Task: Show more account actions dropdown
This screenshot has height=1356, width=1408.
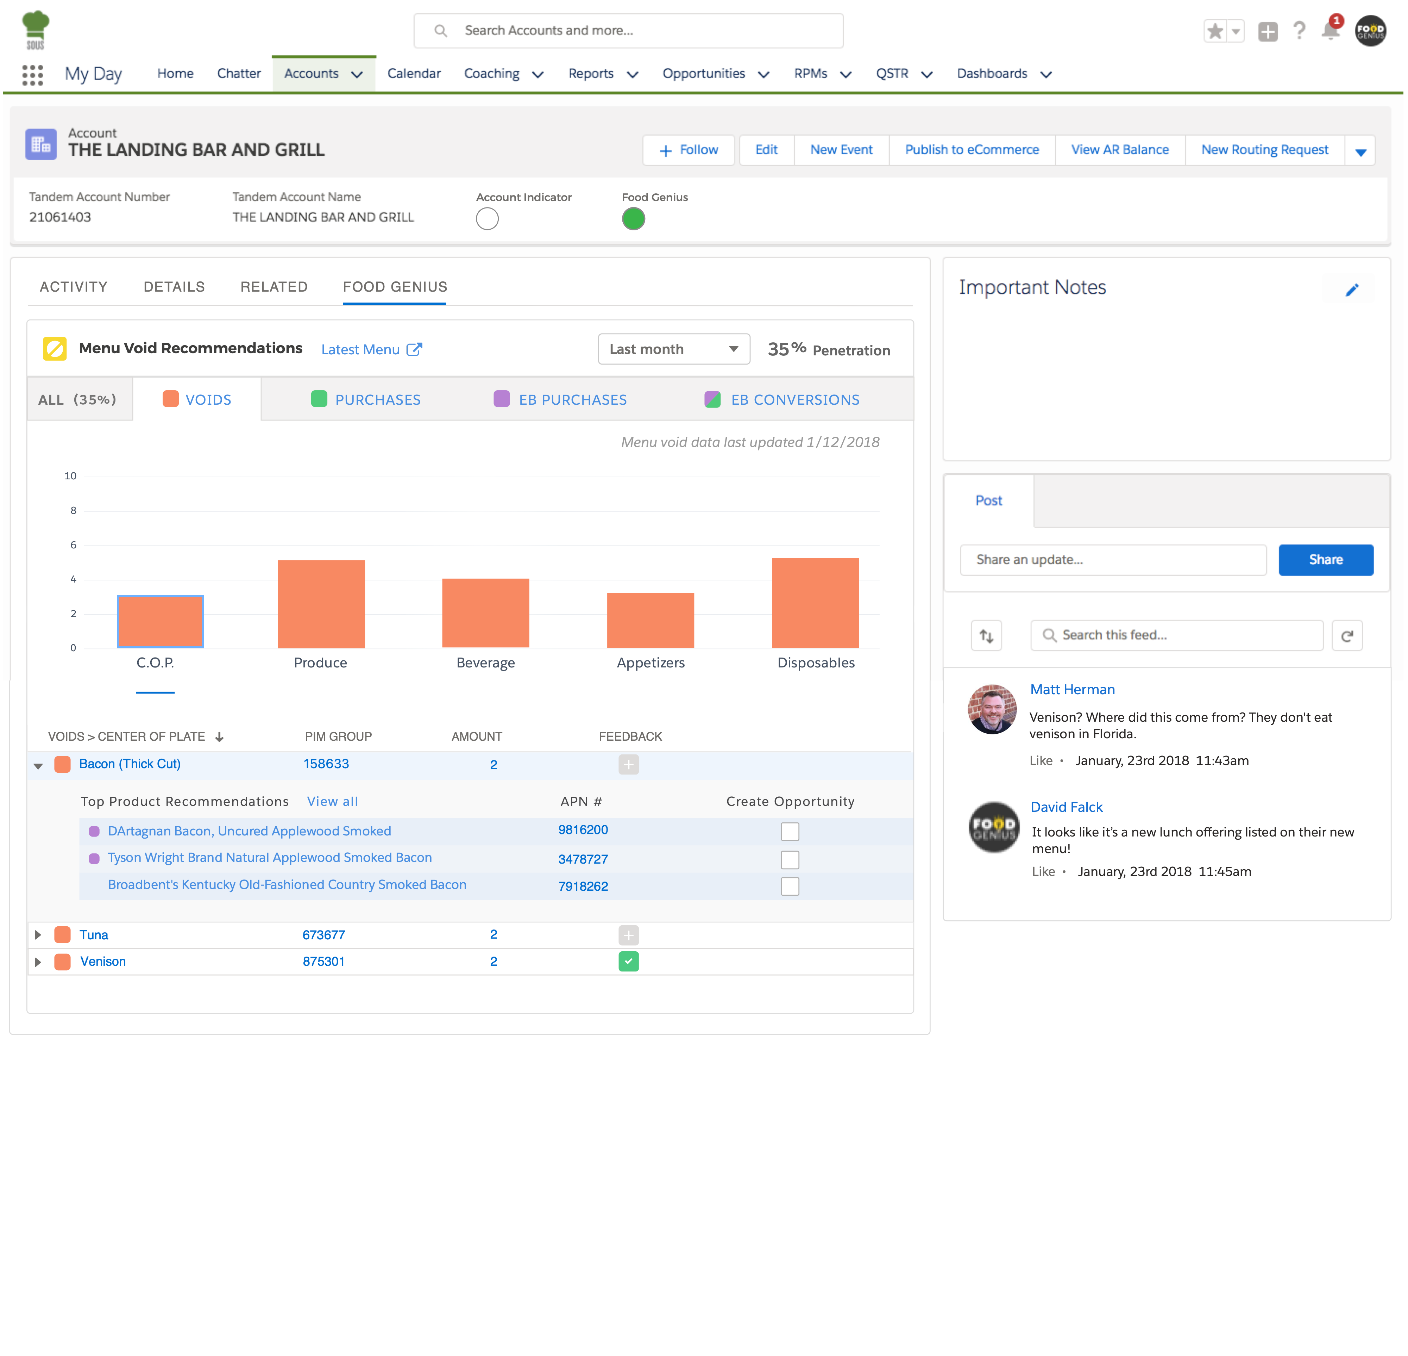Action: pos(1360,151)
